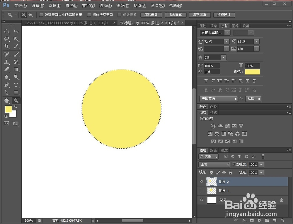Select the Healing Brush tool

click(7, 54)
